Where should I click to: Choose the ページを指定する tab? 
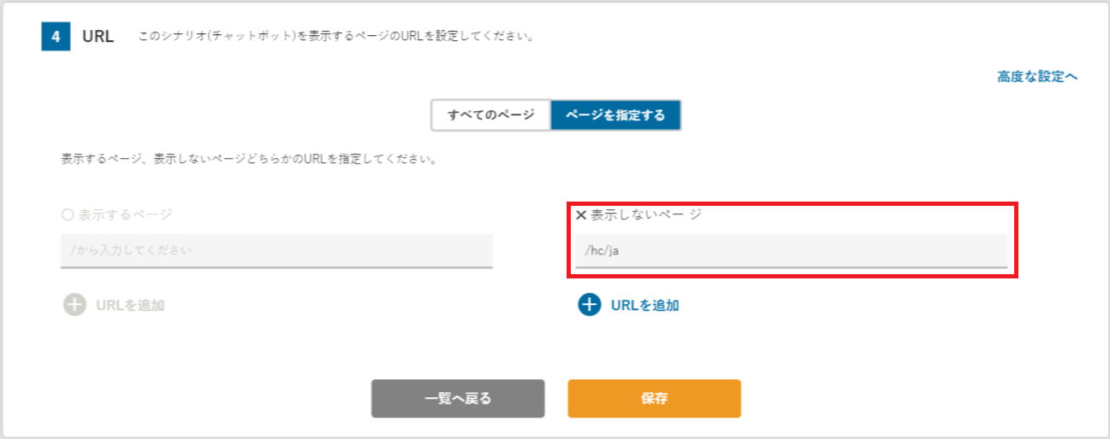tap(615, 115)
